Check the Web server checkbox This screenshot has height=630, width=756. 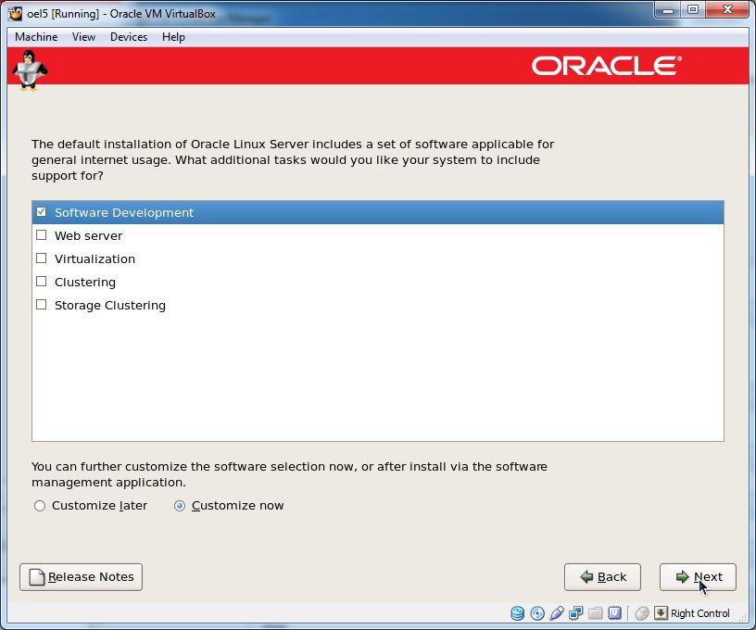42,235
